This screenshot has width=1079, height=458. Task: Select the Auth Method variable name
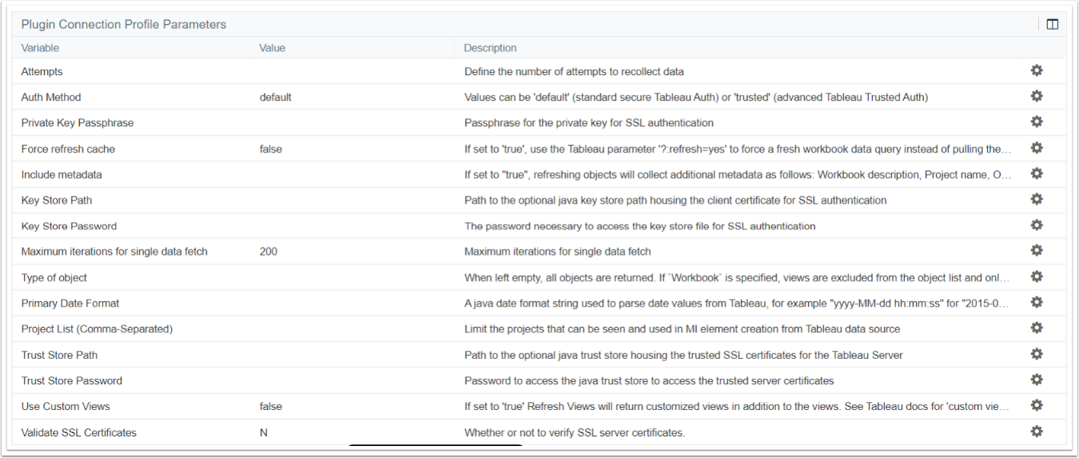(x=51, y=98)
